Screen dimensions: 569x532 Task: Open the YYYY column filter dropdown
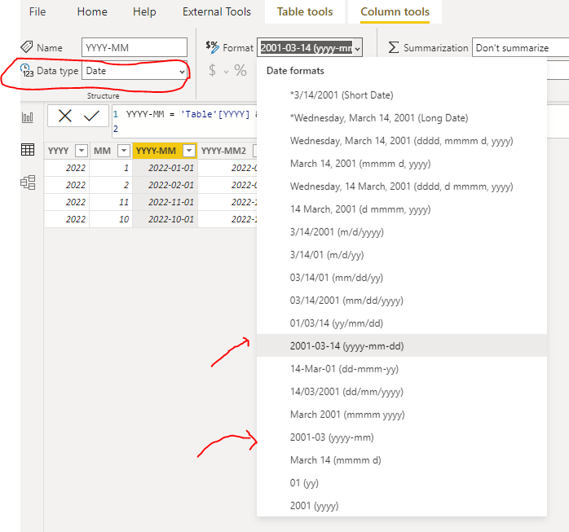pos(82,151)
